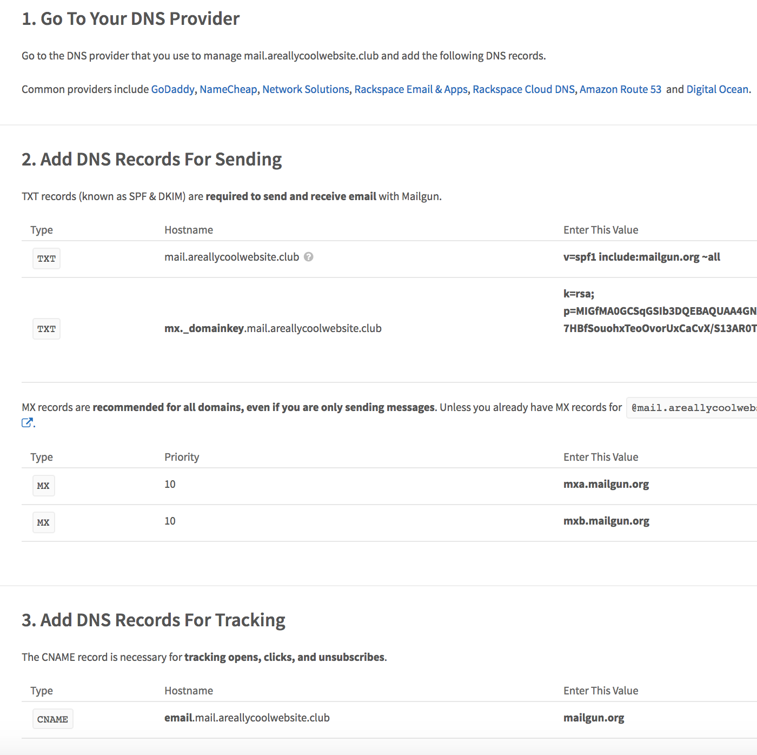The image size is (757, 755).
Task: Select the MX badge for mxb.mailgun.org
Action: pyautogui.click(x=43, y=522)
